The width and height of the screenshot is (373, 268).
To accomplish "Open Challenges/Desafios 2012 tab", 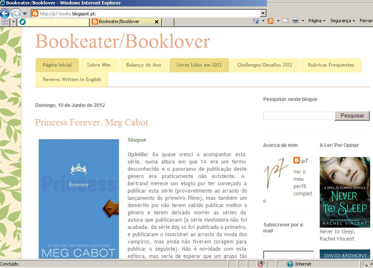I will 265,65.
